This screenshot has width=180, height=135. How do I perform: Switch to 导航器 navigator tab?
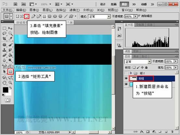tap(140, 25)
